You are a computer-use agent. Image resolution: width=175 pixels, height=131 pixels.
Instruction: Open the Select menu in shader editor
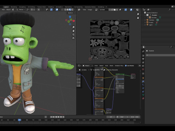pos(101,65)
